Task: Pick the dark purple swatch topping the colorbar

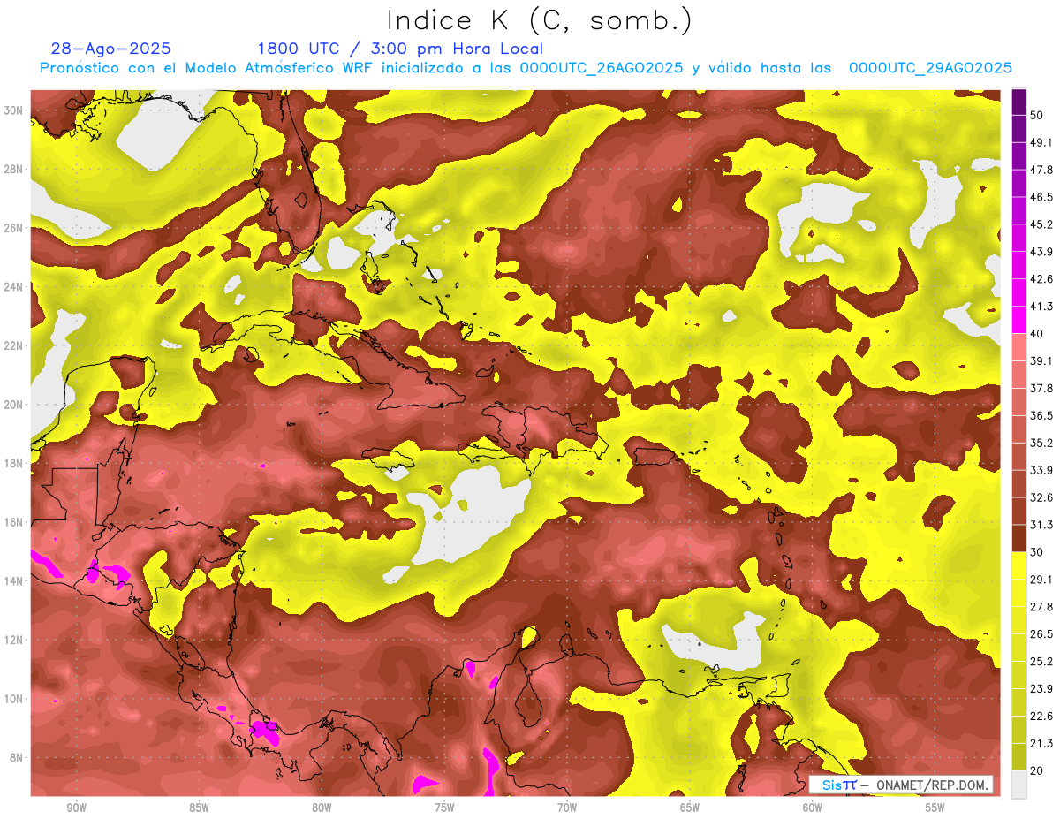Action: 1018,102
